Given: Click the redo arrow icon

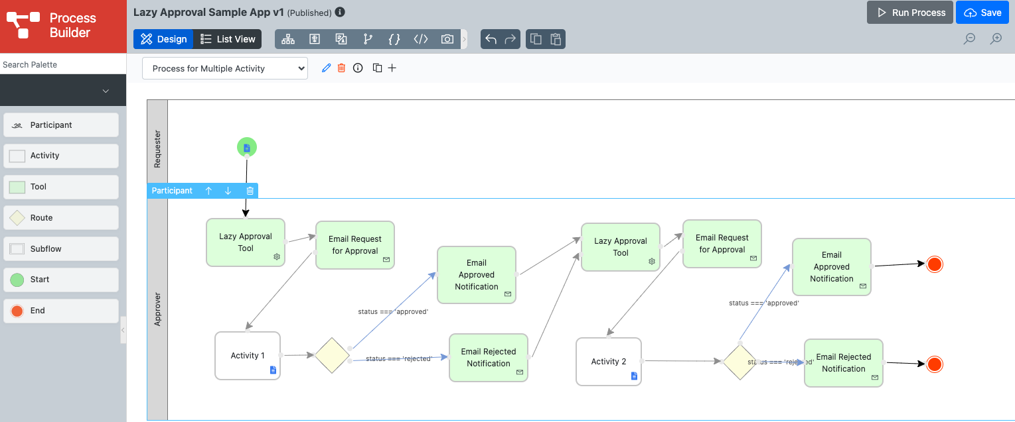Looking at the screenshot, I should [x=510, y=39].
